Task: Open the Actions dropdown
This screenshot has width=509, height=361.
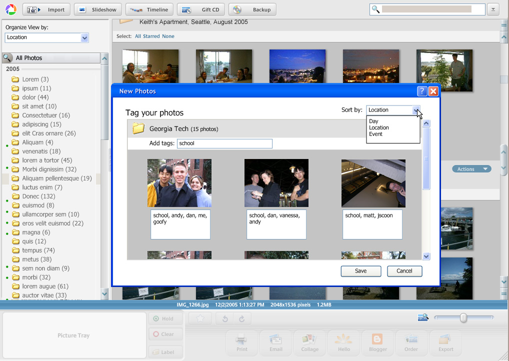Action: click(471, 169)
